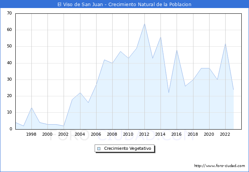249x172 pixels.
Task: Click the 2016 x-axis year label
Action: (177, 134)
